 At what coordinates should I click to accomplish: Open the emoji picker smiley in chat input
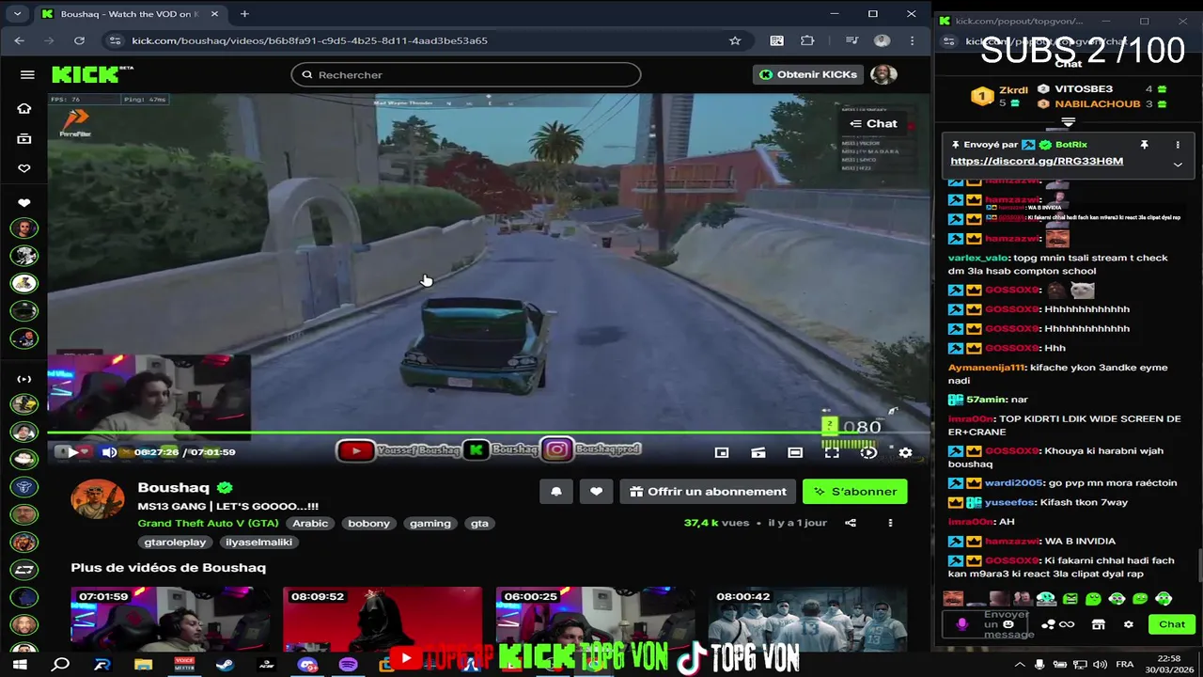click(1008, 624)
